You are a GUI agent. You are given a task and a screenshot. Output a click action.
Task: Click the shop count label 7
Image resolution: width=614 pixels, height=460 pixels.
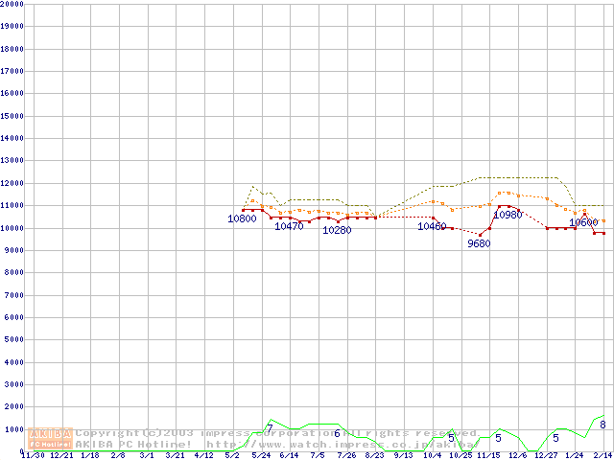click(270, 428)
